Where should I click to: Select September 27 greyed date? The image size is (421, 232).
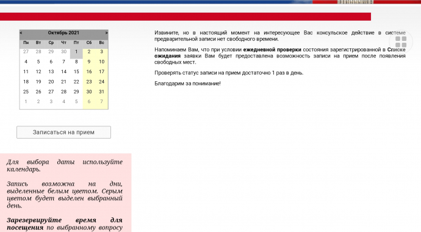click(x=26, y=52)
